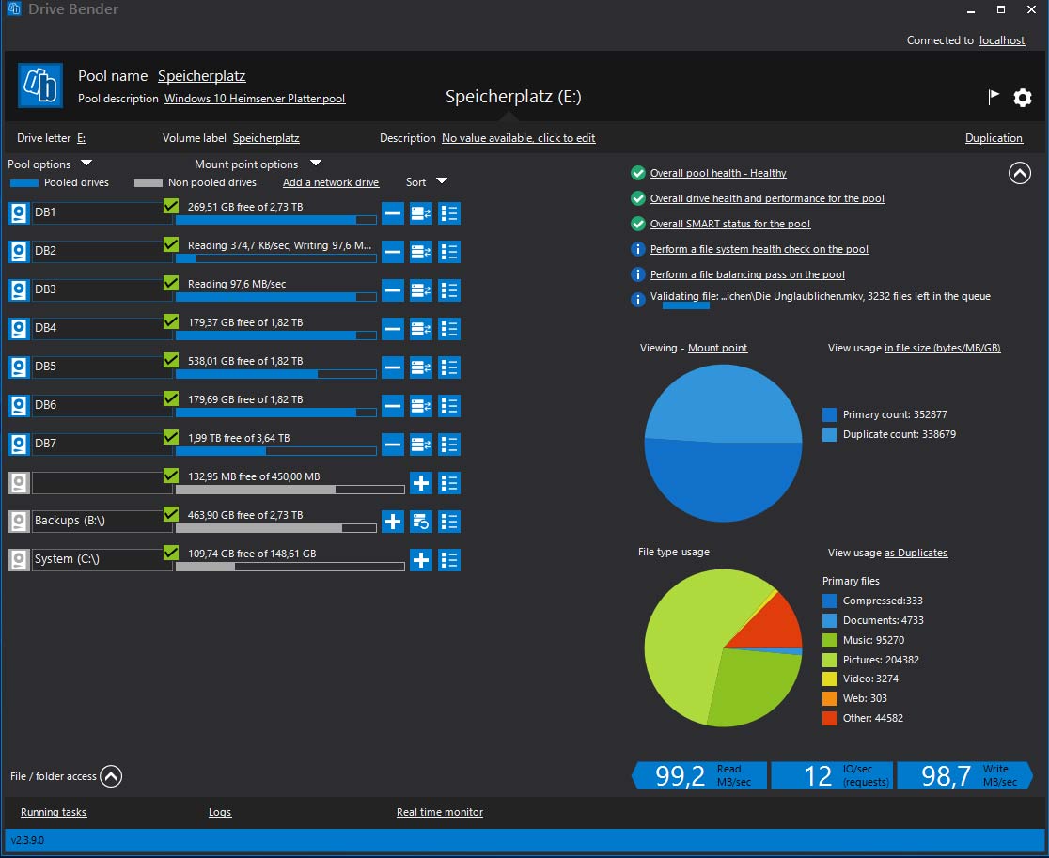1049x858 pixels.
Task: Add the 450,00 MB drive to pool
Action: point(421,483)
